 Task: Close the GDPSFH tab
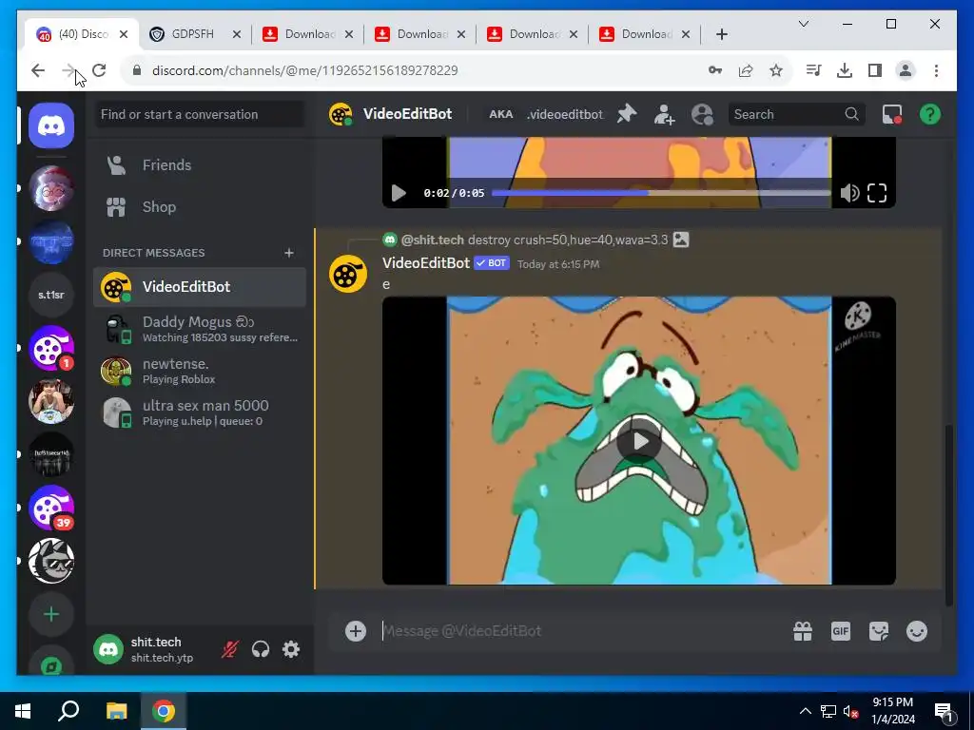pyautogui.click(x=236, y=34)
